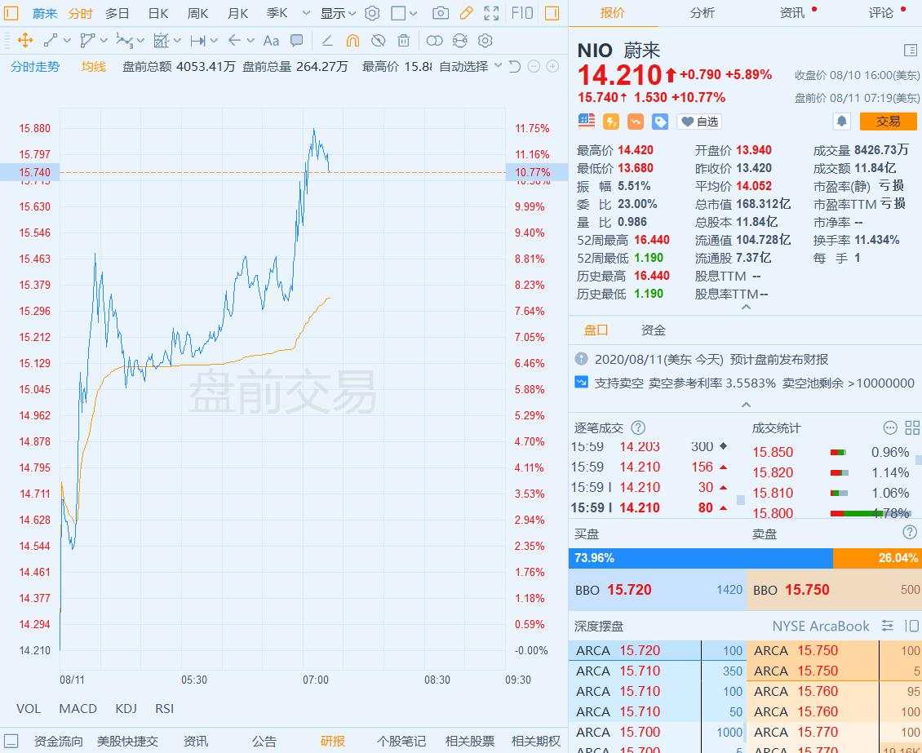Open the F10 company info

(x=521, y=13)
